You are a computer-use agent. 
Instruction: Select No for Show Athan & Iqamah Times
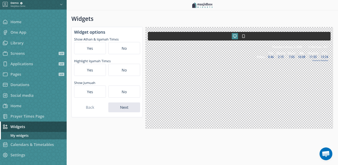pyautogui.click(x=124, y=48)
